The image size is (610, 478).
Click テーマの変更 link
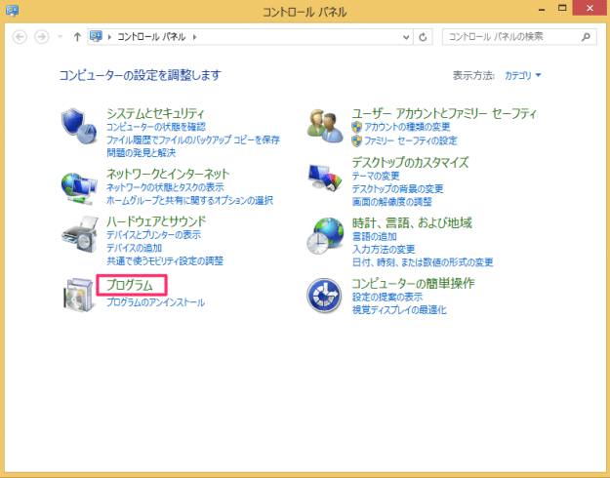click(x=376, y=176)
